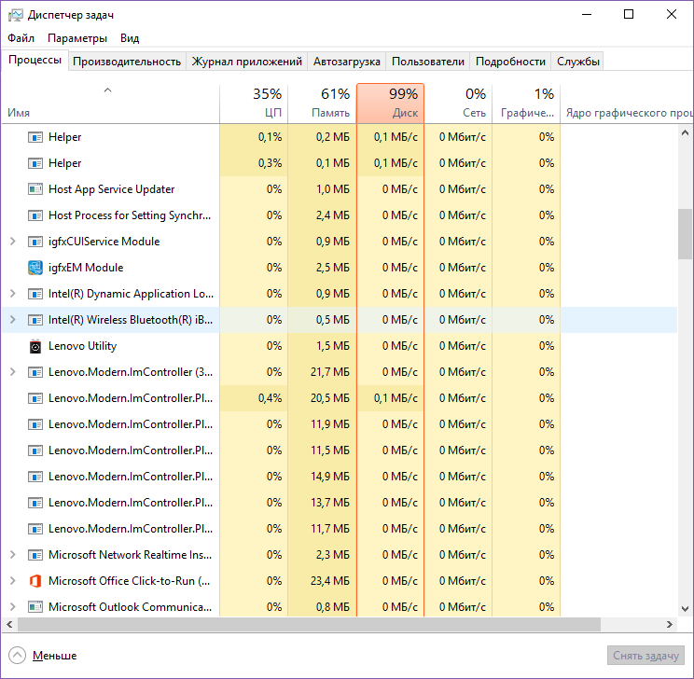Expand the Intel(R) Wireless Bluetooth process
This screenshot has width=694, height=679.
pyautogui.click(x=12, y=320)
